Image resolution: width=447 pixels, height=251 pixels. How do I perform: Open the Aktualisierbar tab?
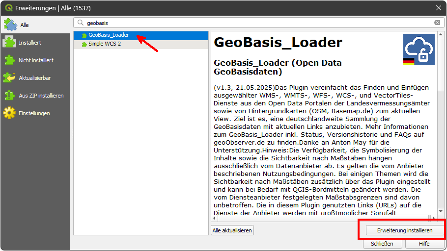click(x=35, y=77)
